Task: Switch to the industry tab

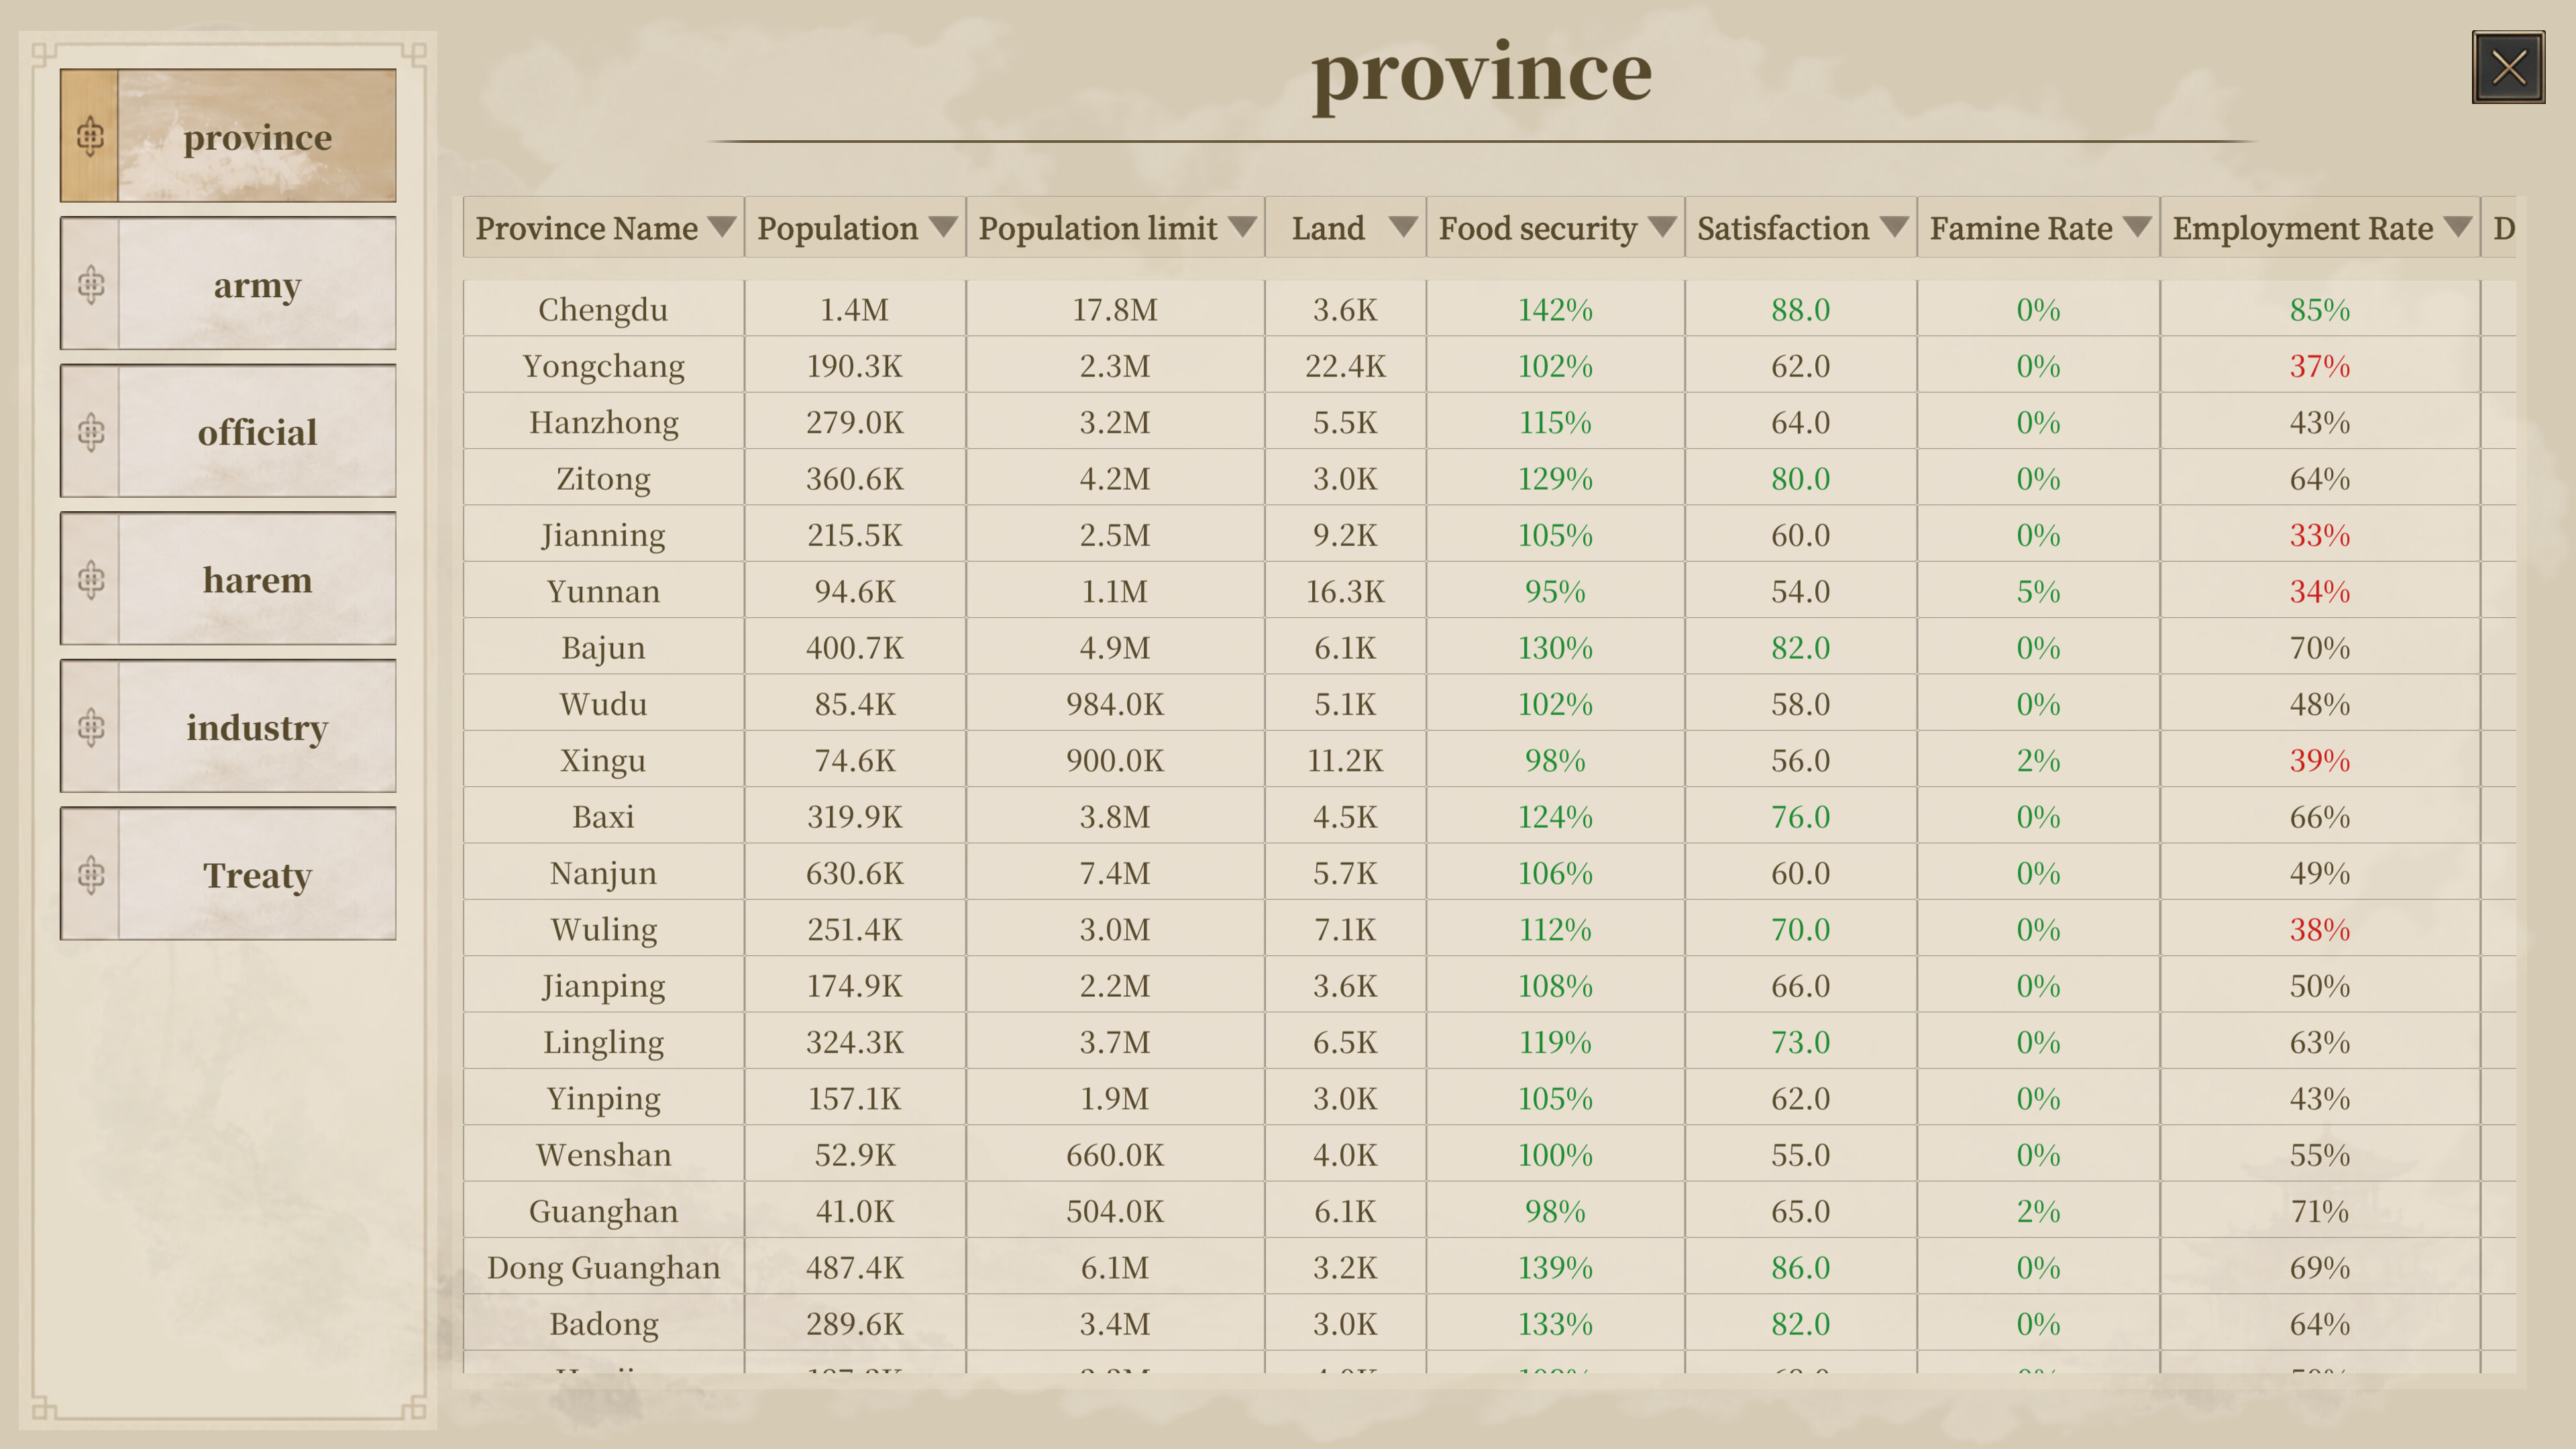Action: point(228,727)
